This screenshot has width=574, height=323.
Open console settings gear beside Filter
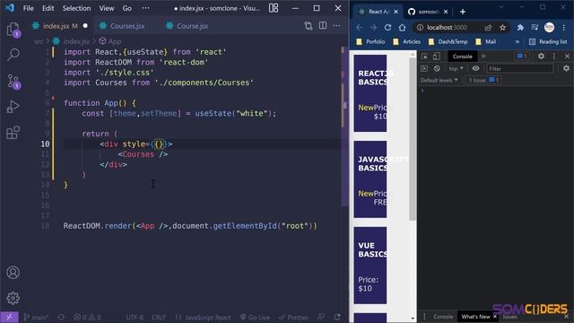tap(566, 68)
